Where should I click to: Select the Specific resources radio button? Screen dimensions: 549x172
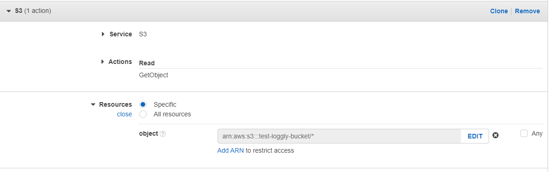(143, 104)
